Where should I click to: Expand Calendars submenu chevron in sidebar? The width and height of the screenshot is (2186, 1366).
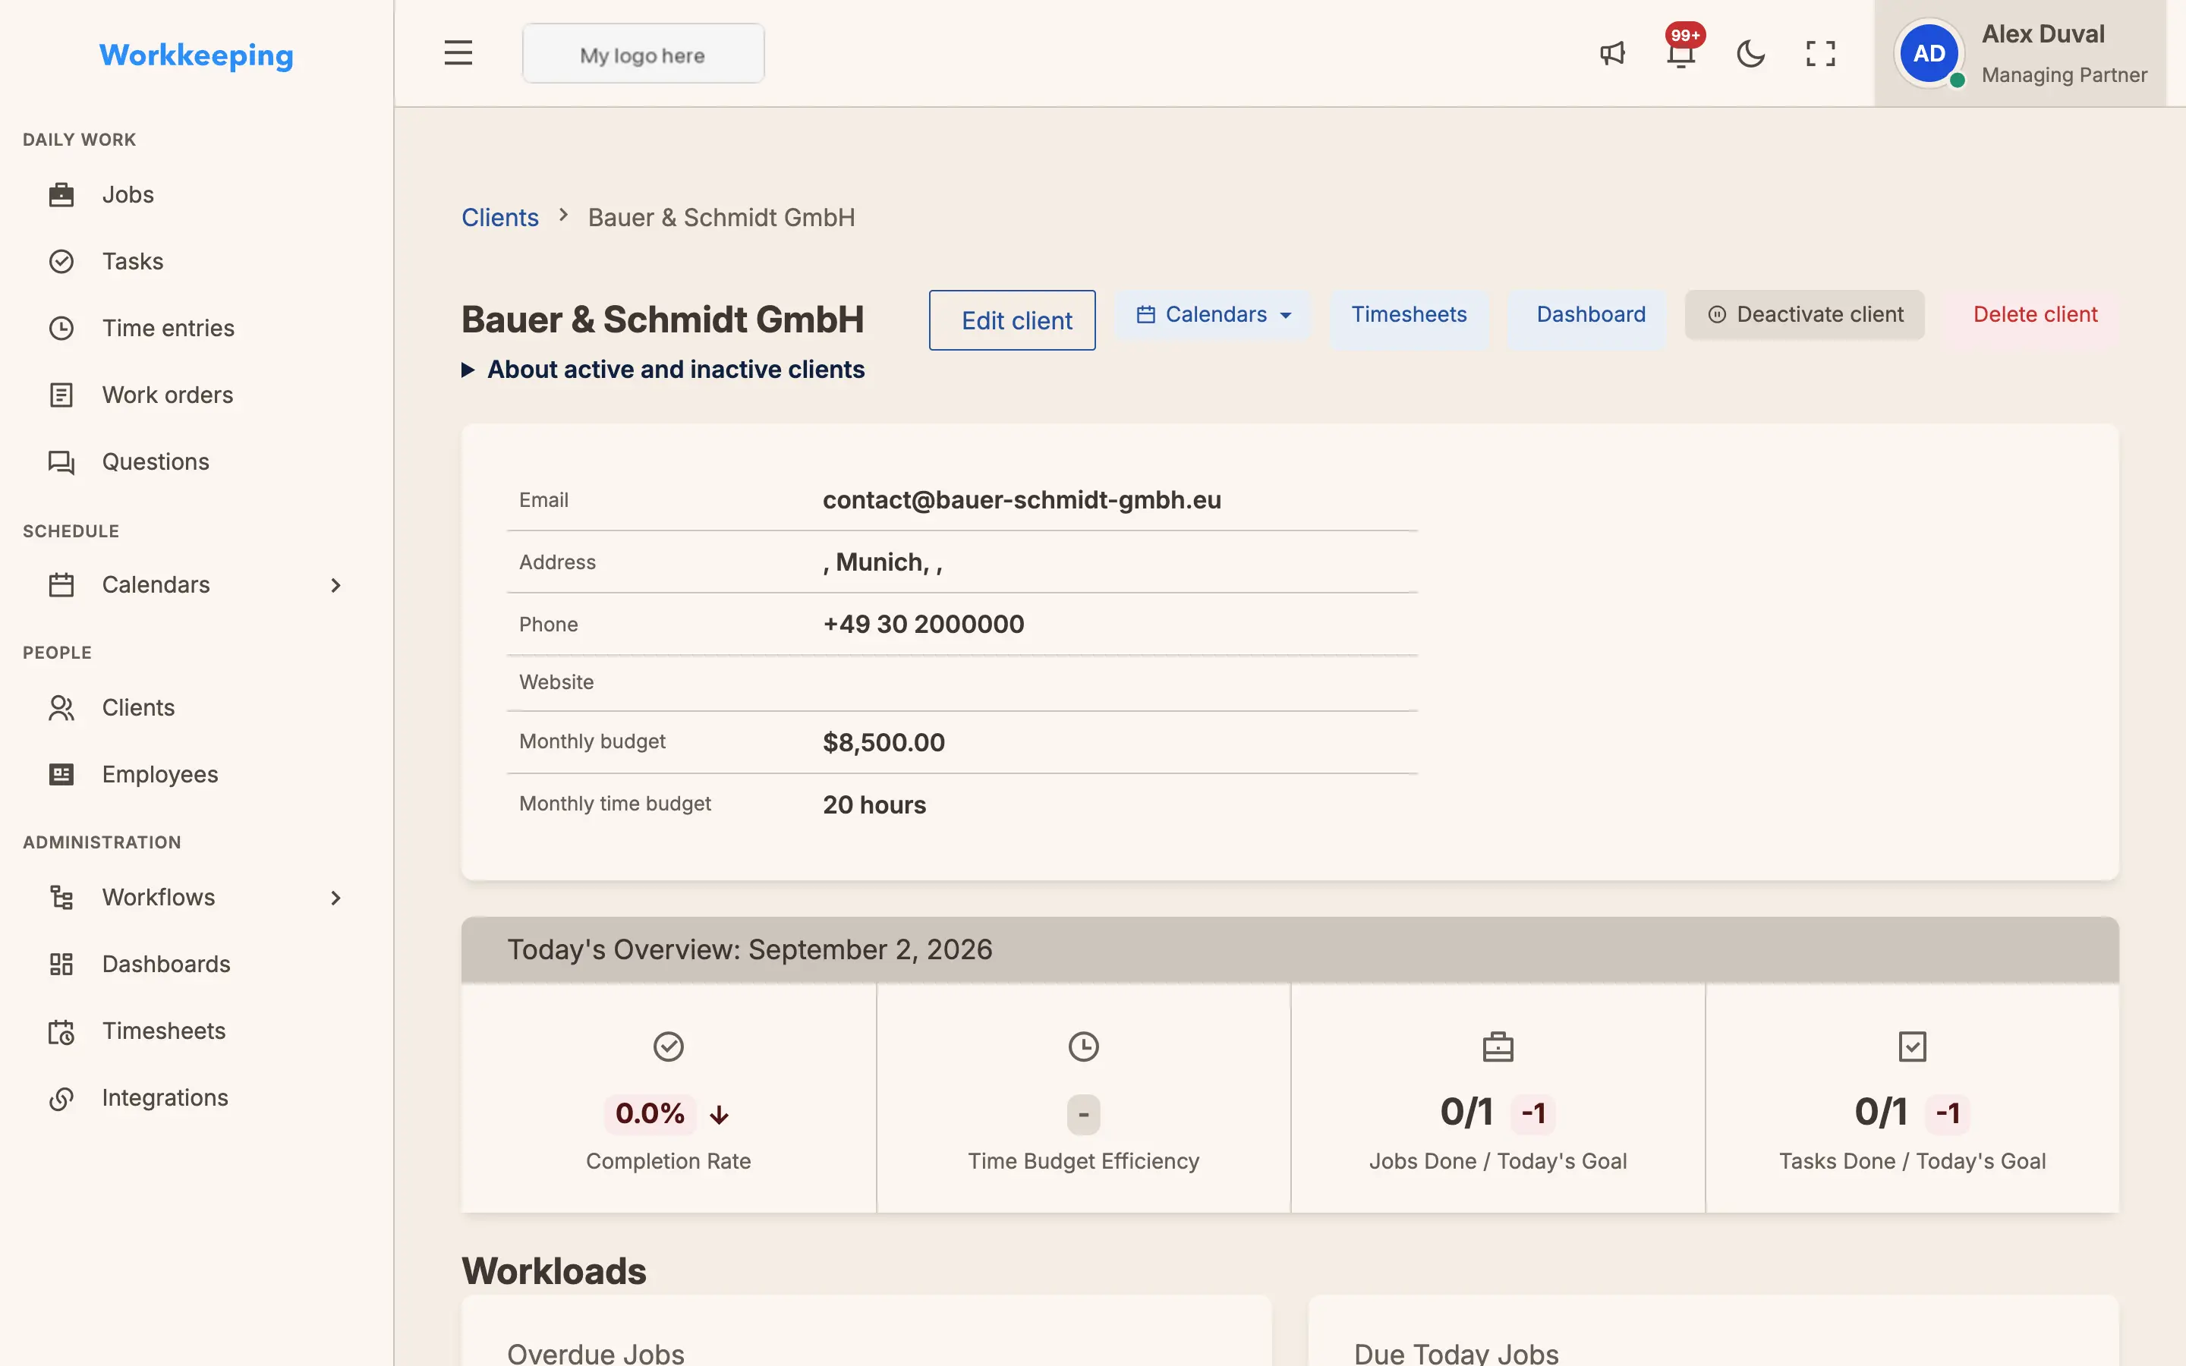[x=336, y=584]
